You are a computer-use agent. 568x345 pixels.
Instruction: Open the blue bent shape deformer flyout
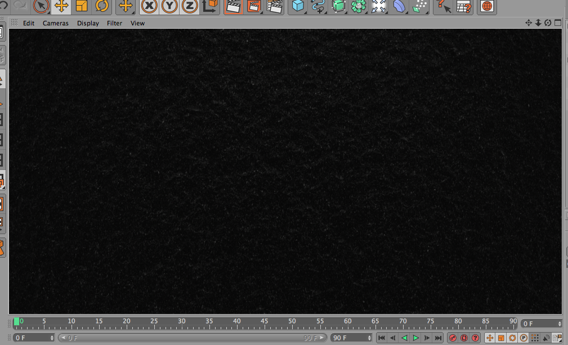[x=399, y=6]
